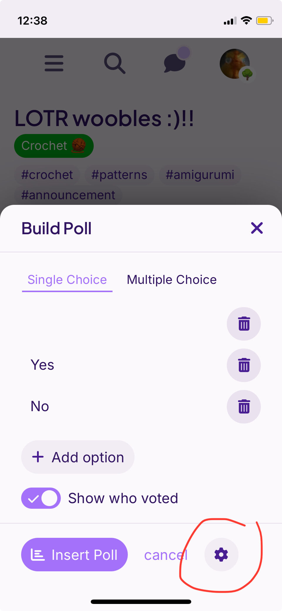Close the Build Poll dialog

257,228
